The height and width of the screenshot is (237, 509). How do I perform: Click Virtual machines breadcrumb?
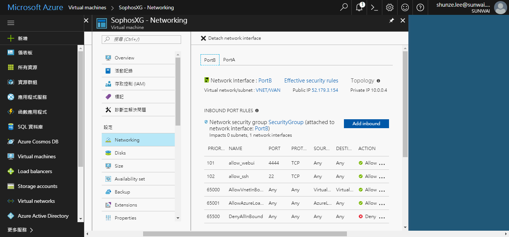pyautogui.click(x=87, y=7)
